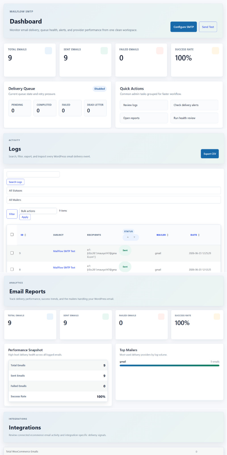Open MailFlow SMTP Test link in row 8
227x455 pixels.
(64, 268)
